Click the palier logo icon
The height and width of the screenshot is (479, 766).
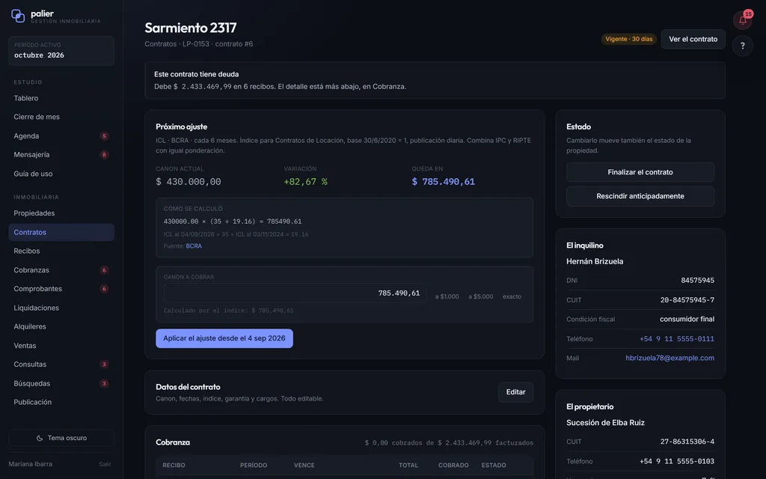pos(18,16)
